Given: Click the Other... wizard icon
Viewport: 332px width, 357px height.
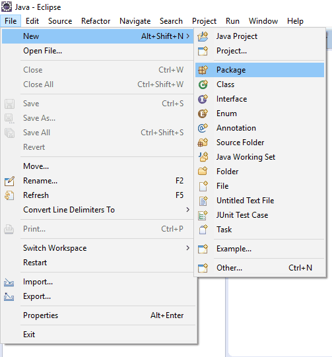Looking at the screenshot, I should coord(203,268).
